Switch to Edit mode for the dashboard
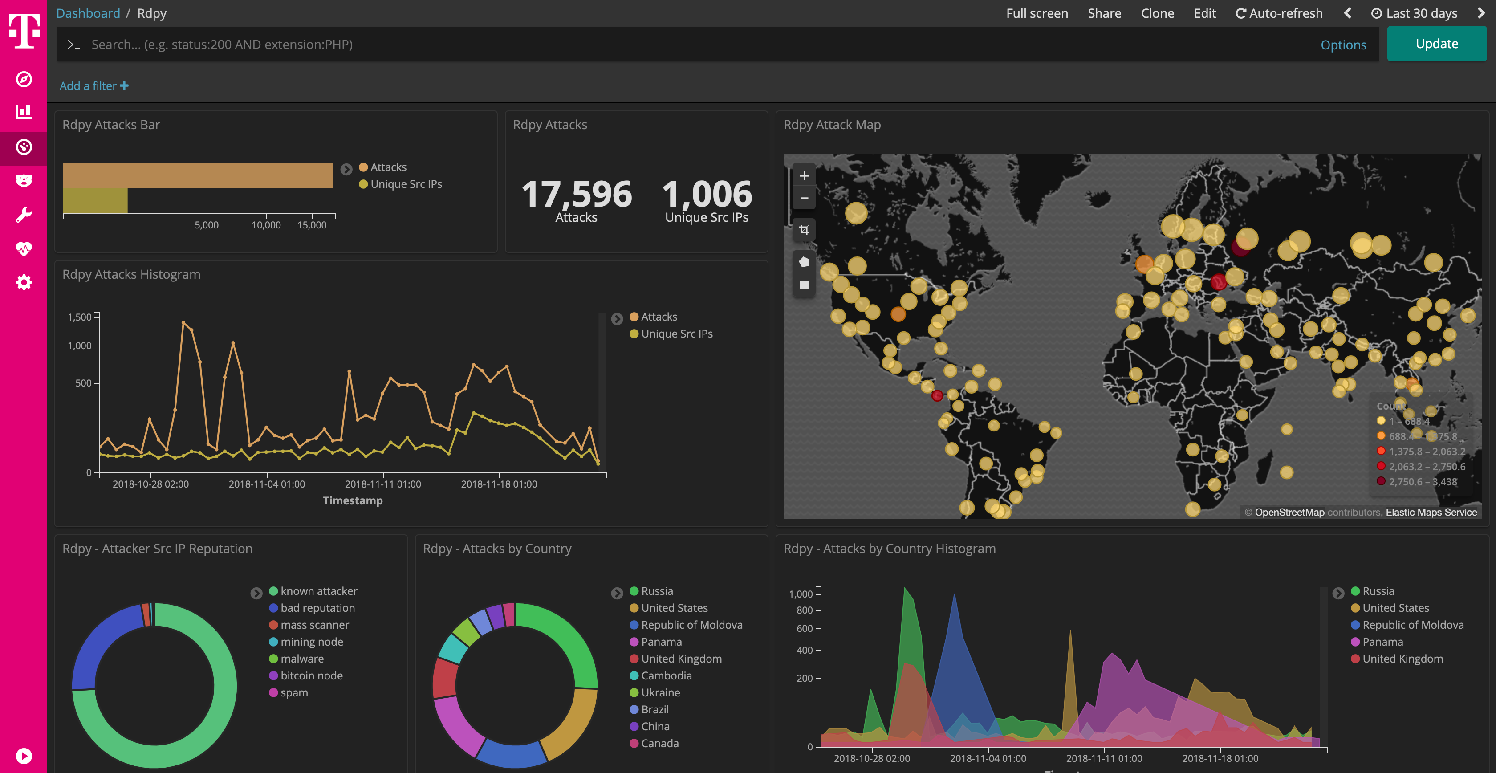1496x773 pixels. point(1204,13)
